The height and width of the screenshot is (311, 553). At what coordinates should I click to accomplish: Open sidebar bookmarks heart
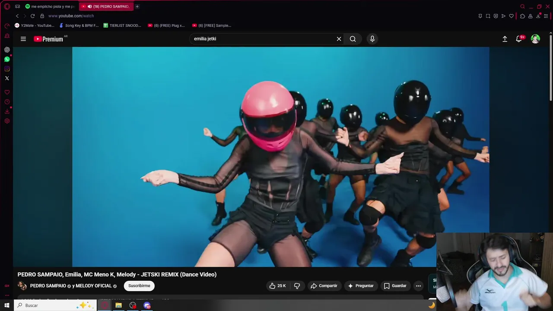(7, 92)
